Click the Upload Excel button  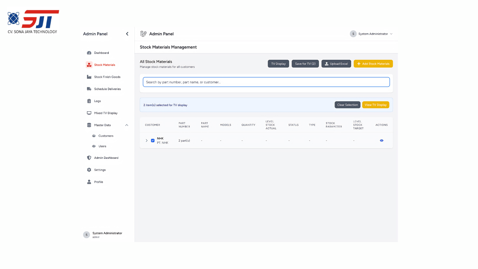336,64
